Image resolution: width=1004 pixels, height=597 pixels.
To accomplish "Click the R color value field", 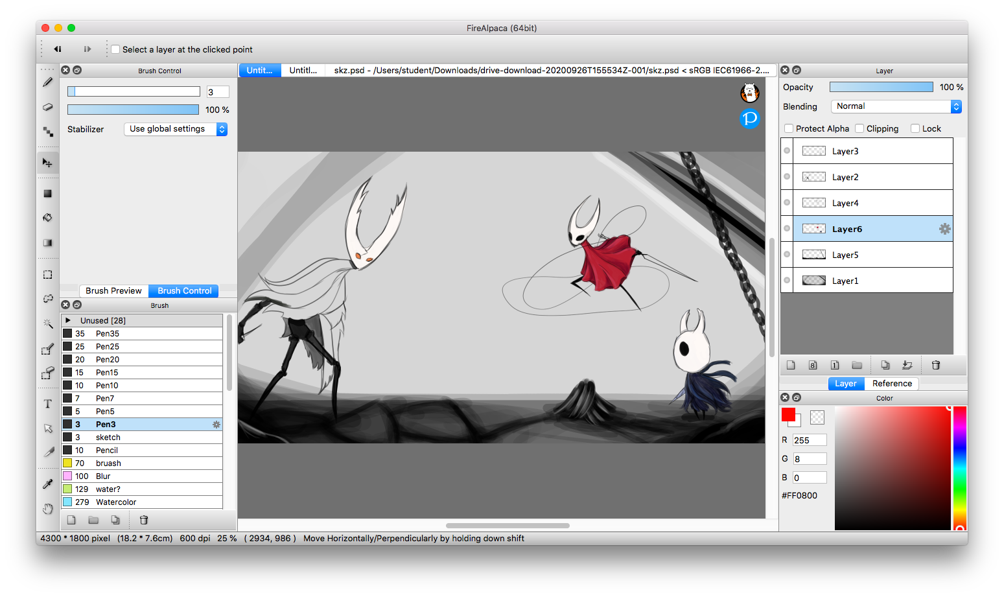I will click(x=810, y=440).
